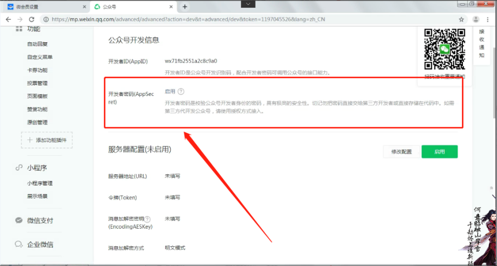Screen dimensions: 497x266
Task: Click the green 启用 server config button
Action: pyautogui.click(x=439, y=152)
